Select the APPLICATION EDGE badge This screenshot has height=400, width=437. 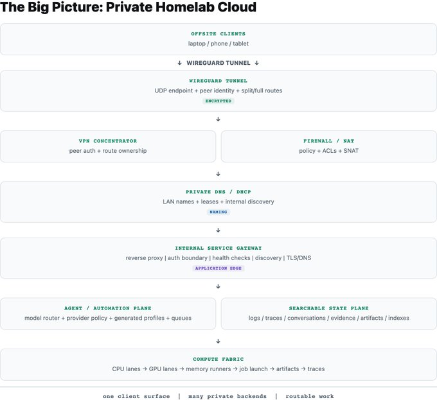[219, 268]
